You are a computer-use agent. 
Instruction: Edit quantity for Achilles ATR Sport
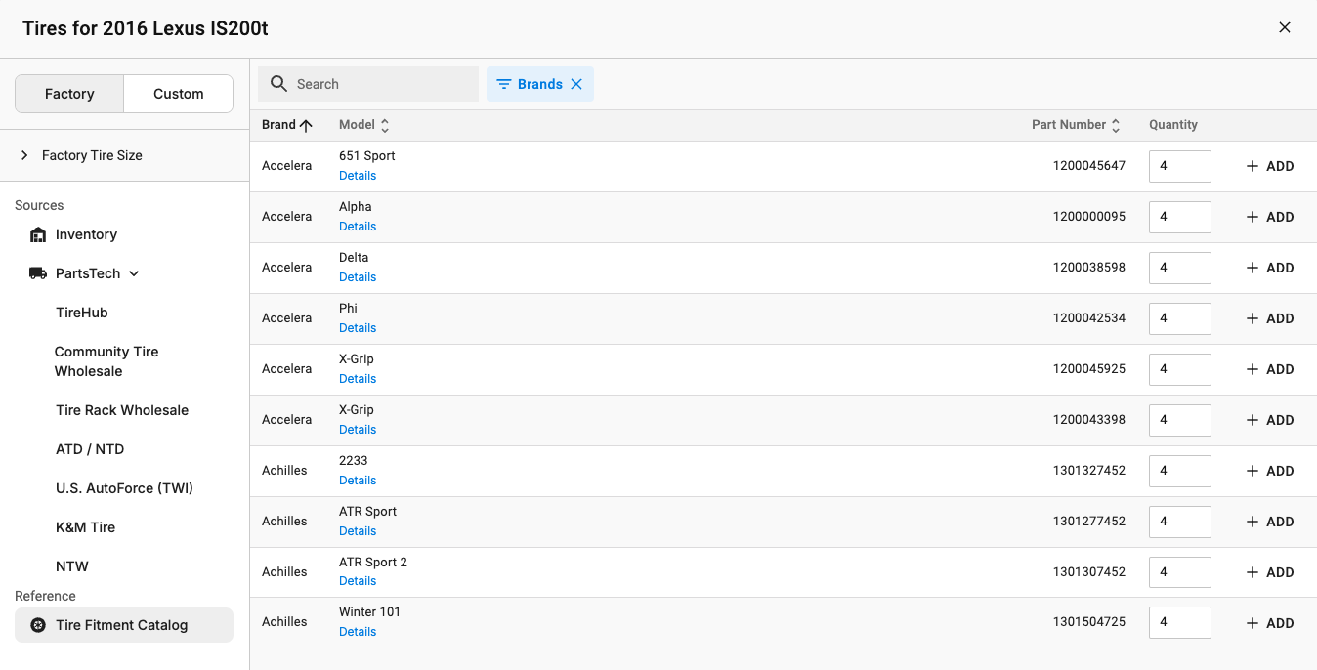pyautogui.click(x=1180, y=522)
